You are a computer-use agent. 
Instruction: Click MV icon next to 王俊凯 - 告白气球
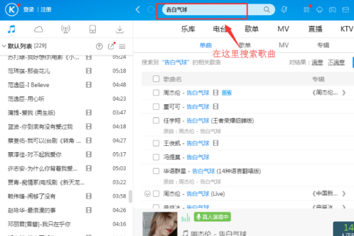pyautogui.click(x=216, y=143)
